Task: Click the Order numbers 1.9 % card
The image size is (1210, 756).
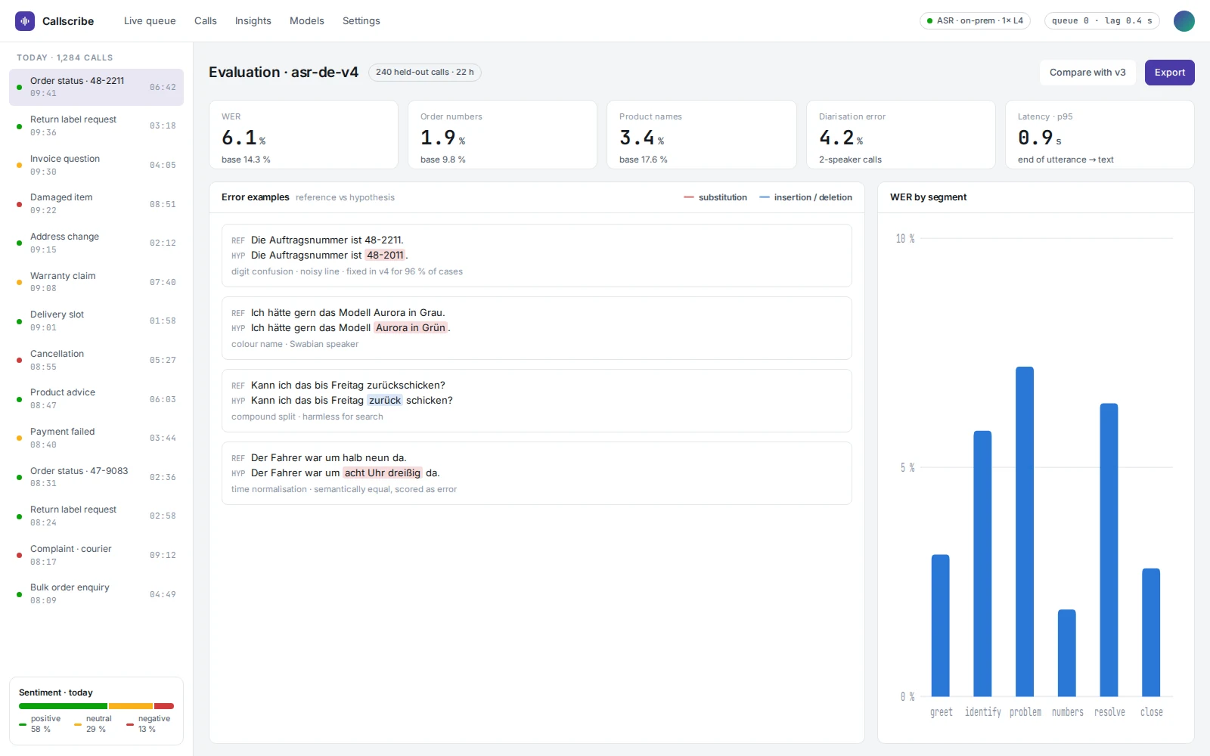Action: pyautogui.click(x=502, y=135)
